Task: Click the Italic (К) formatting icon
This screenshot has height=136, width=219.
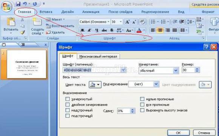Action: pos(89,30)
